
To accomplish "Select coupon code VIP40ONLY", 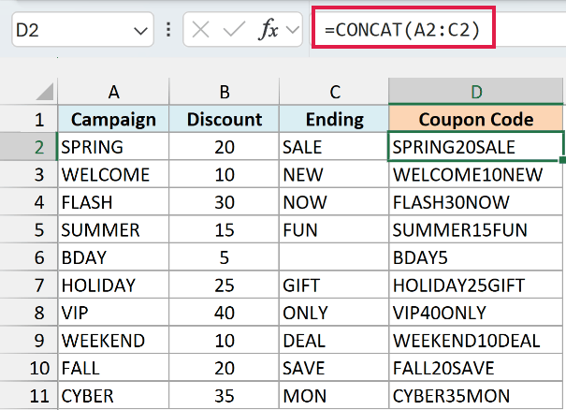I will (476, 313).
